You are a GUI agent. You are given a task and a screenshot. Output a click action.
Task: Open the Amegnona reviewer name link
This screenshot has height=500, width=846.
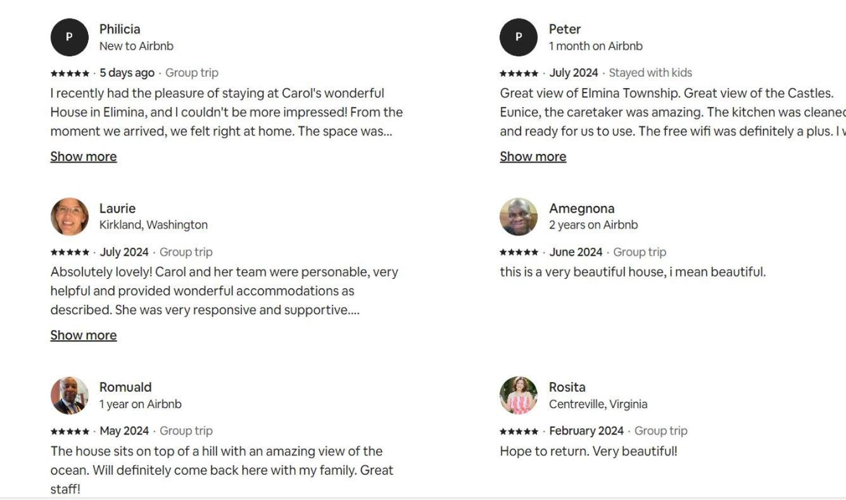[x=581, y=208]
